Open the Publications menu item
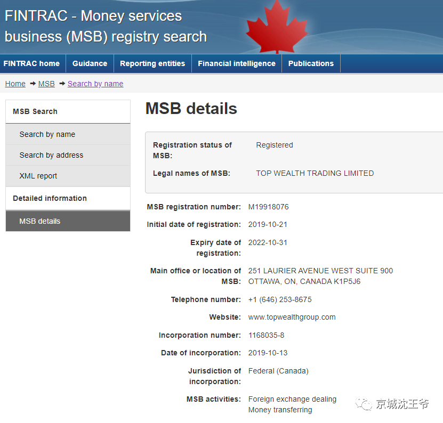This screenshot has height=423, width=443. [311, 63]
